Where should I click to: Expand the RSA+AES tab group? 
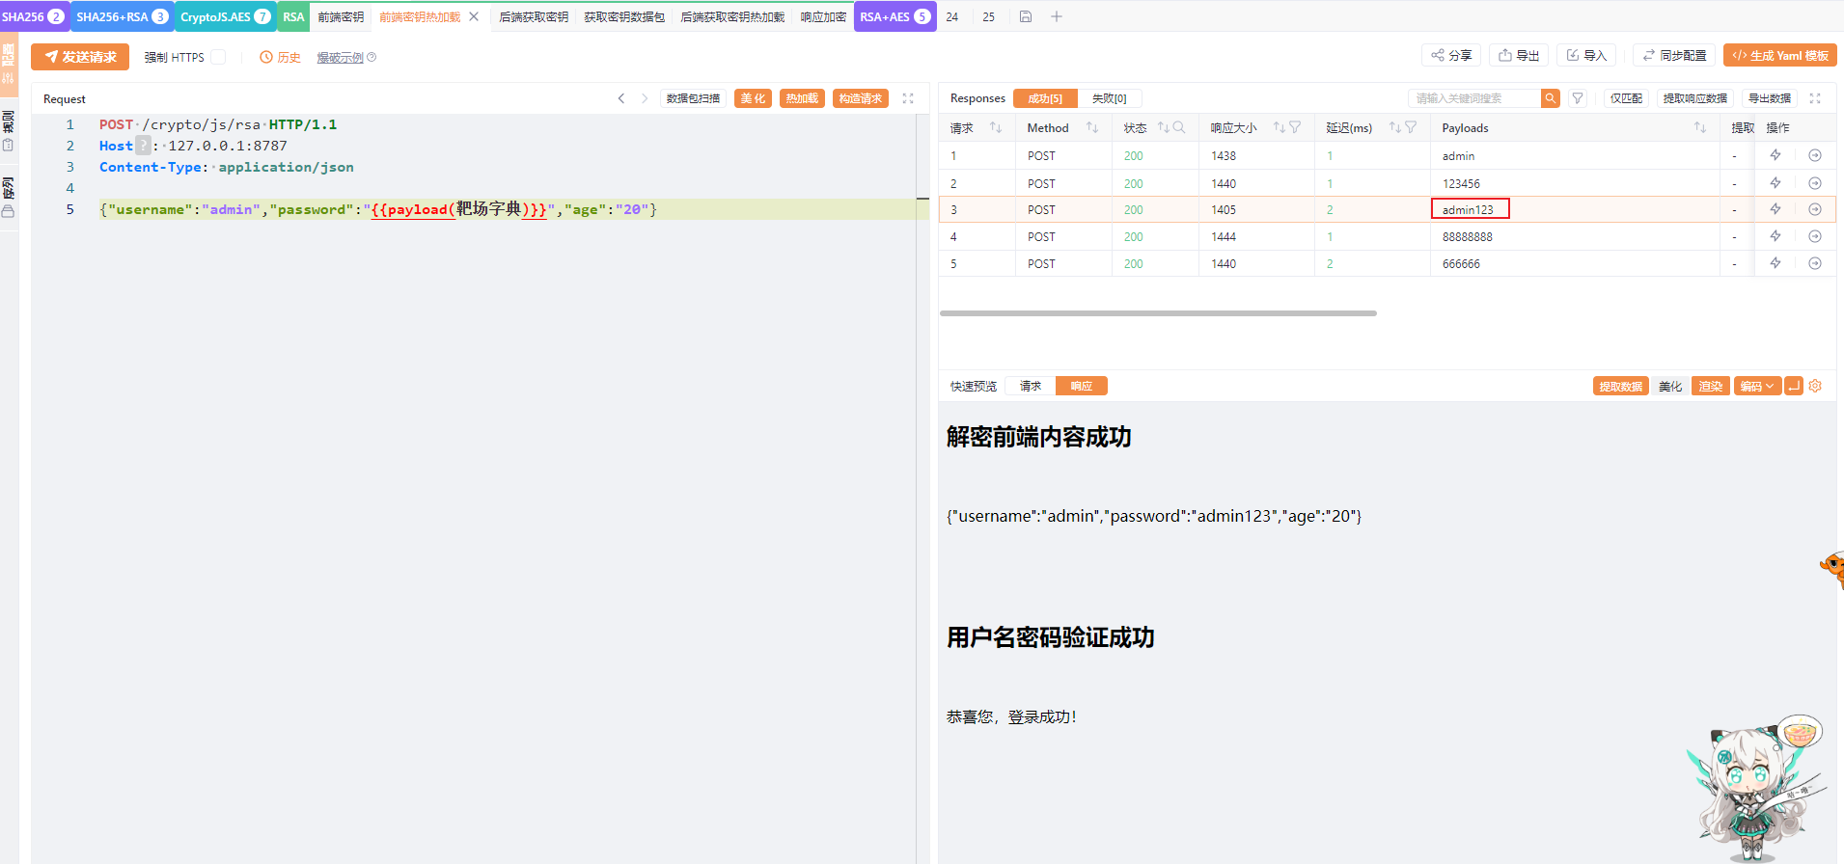pyautogui.click(x=894, y=16)
